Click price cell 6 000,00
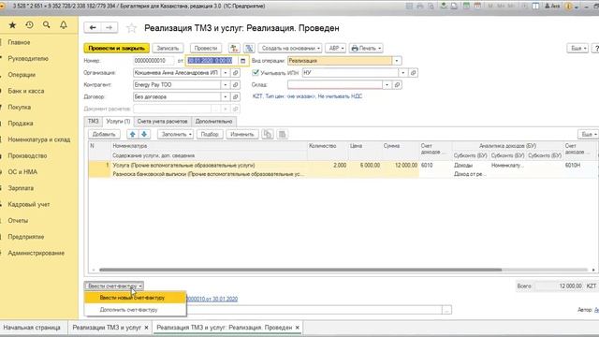This screenshot has width=599, height=337. pyautogui.click(x=365, y=165)
